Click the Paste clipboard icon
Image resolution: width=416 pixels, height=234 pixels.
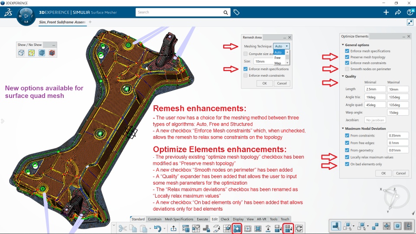(143, 228)
